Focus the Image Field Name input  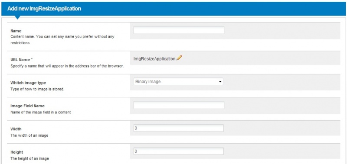pyautogui.click(x=179, y=105)
